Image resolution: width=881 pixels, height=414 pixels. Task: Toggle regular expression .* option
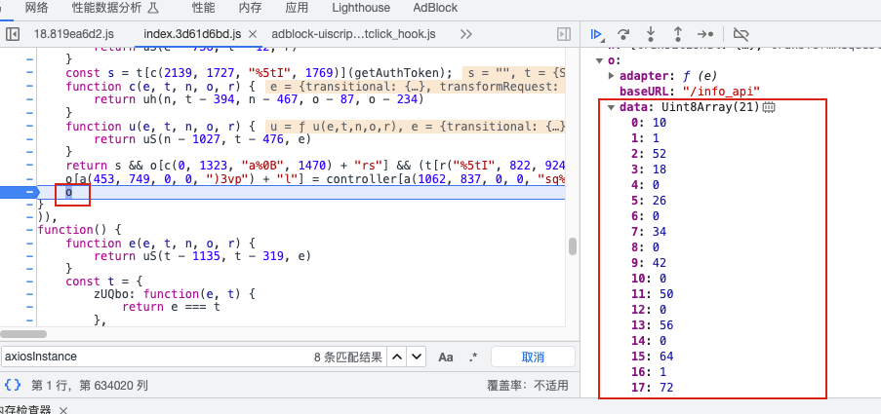click(472, 357)
